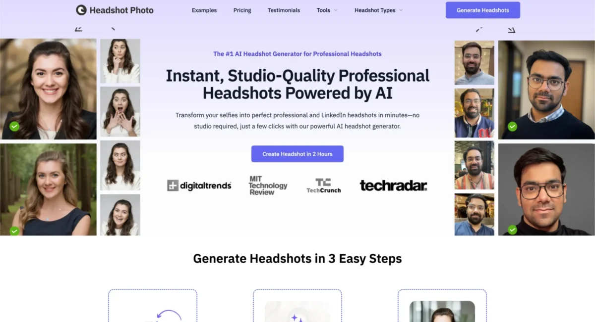Open the Examples nav link

click(204, 10)
